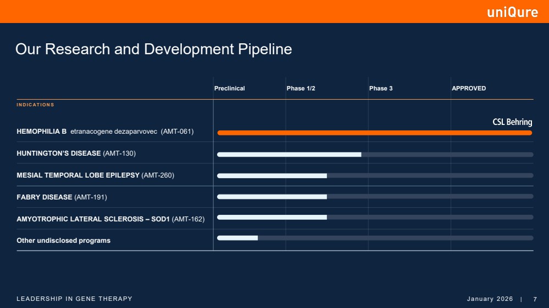Select the slide title 'Our Research and Development Pipeline'

(x=153, y=49)
